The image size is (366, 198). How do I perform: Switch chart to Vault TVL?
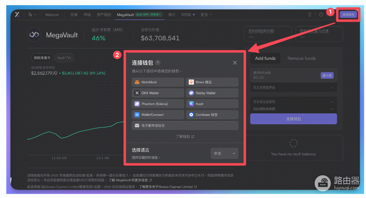(x=64, y=58)
